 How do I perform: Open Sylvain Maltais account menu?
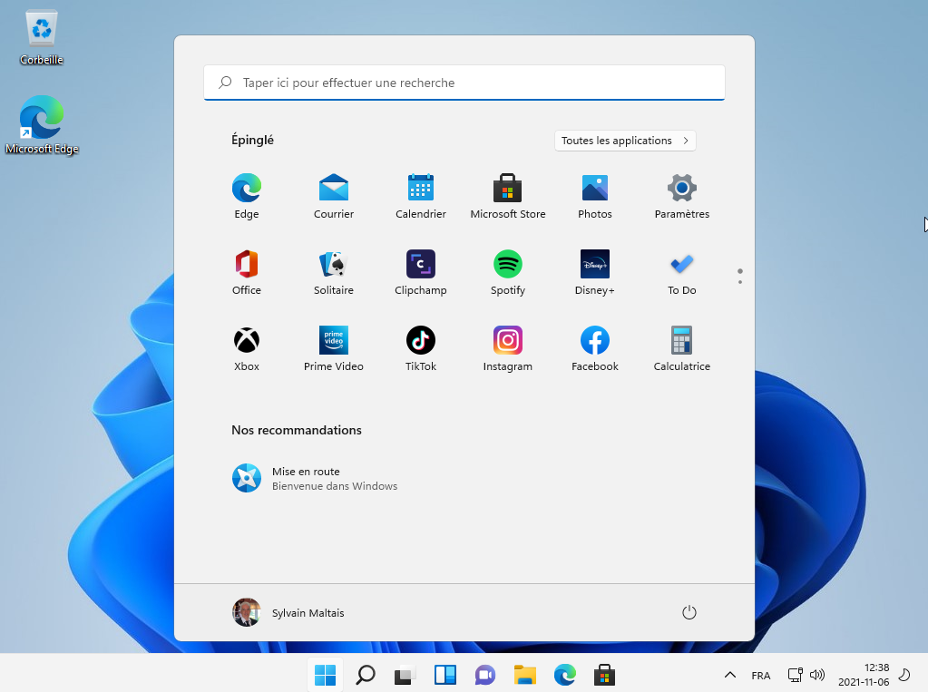pyautogui.click(x=288, y=613)
